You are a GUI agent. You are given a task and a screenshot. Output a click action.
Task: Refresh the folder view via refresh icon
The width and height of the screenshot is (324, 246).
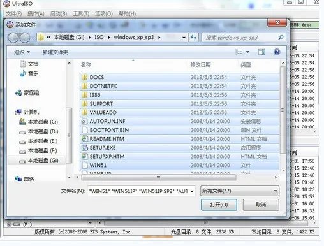click(x=193, y=38)
